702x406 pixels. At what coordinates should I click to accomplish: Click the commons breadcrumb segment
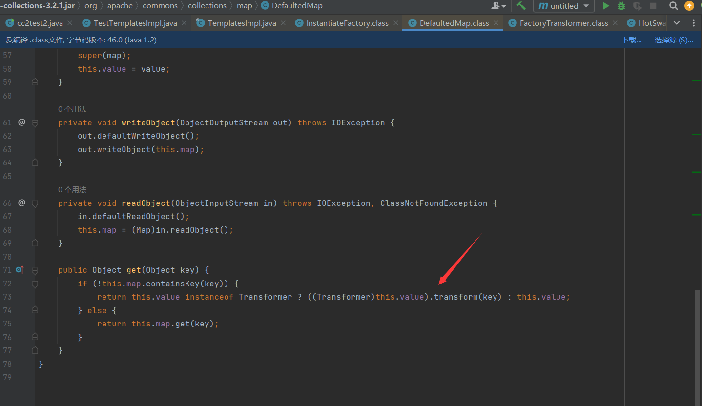[x=160, y=6]
